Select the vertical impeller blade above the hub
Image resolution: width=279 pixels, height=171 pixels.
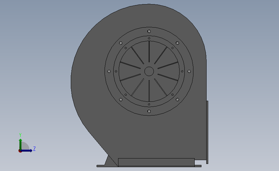[149, 52]
